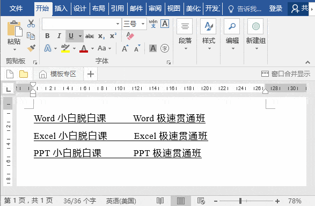Cut selection with the scissors icon

(31, 24)
